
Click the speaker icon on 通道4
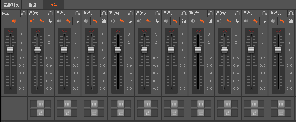[x=112, y=21]
